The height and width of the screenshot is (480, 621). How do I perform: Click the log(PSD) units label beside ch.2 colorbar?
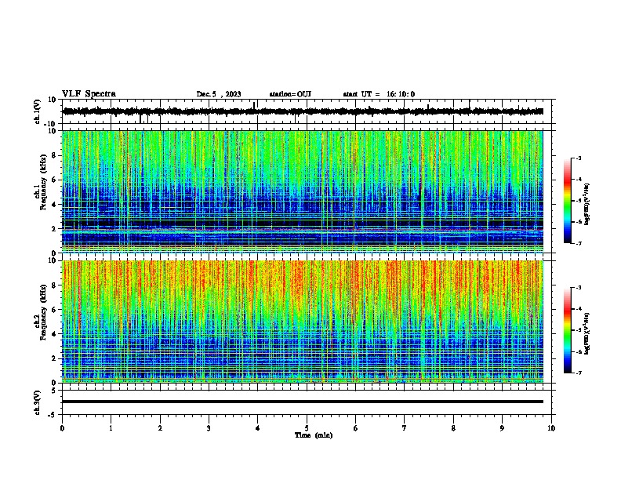coord(587,334)
